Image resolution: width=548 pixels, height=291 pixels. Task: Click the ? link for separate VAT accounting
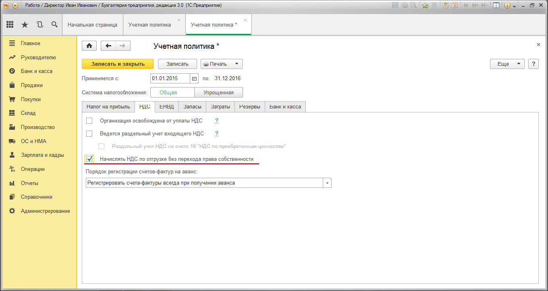click(216, 133)
